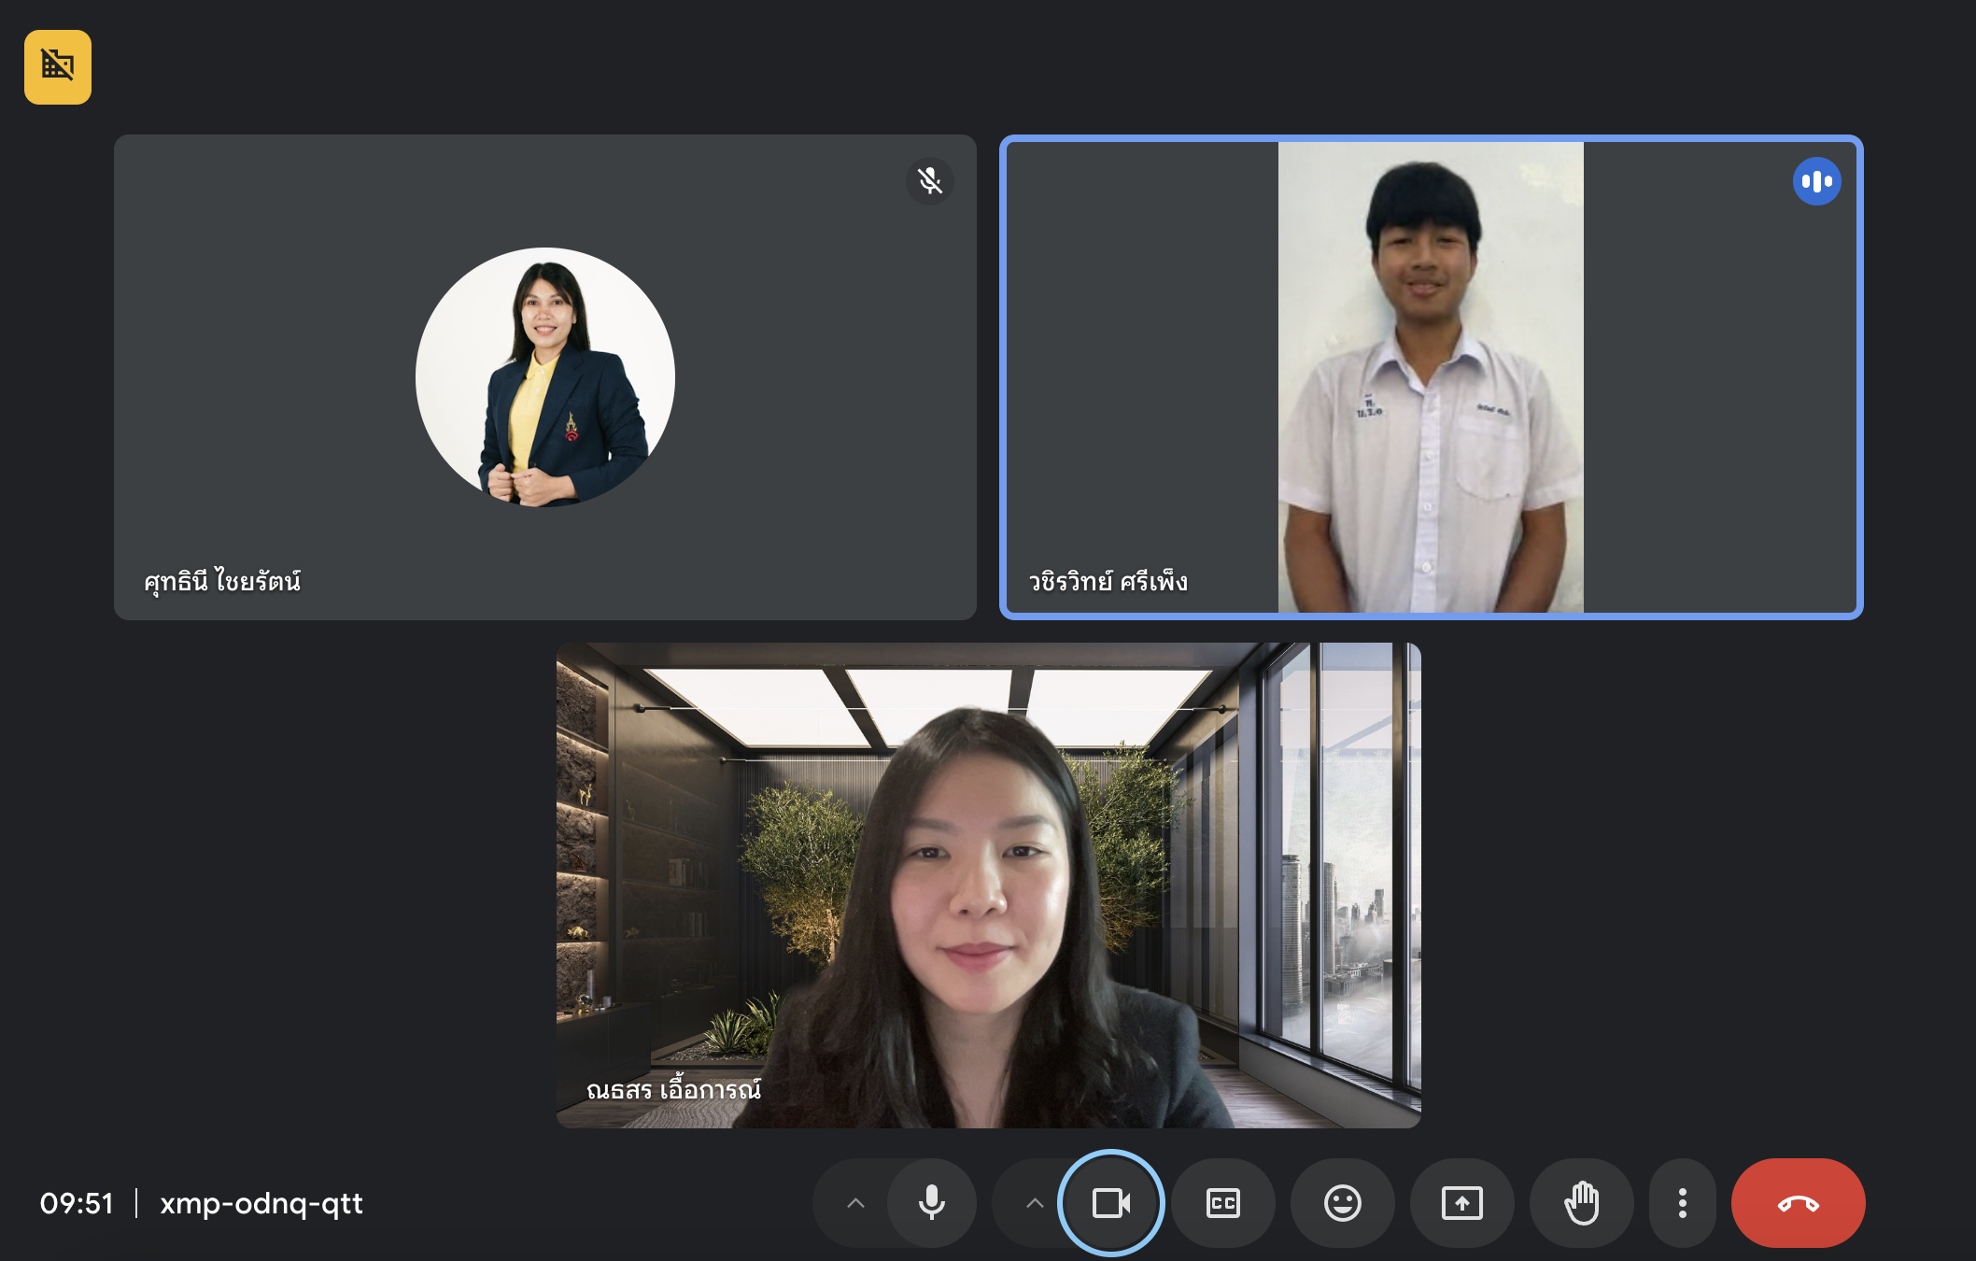Image resolution: width=1976 pixels, height=1261 pixels.
Task: Leave the call with red hang-up button
Action: (1798, 1203)
